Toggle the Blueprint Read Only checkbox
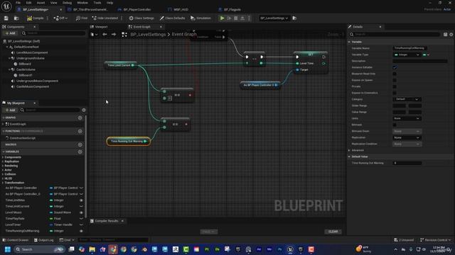This screenshot has width=455, height=255. (x=395, y=74)
